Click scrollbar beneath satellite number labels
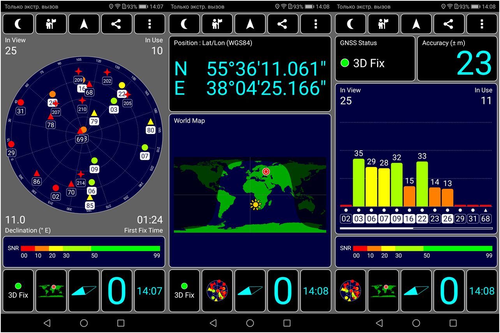The height and width of the screenshot is (333, 500). [x=416, y=228]
